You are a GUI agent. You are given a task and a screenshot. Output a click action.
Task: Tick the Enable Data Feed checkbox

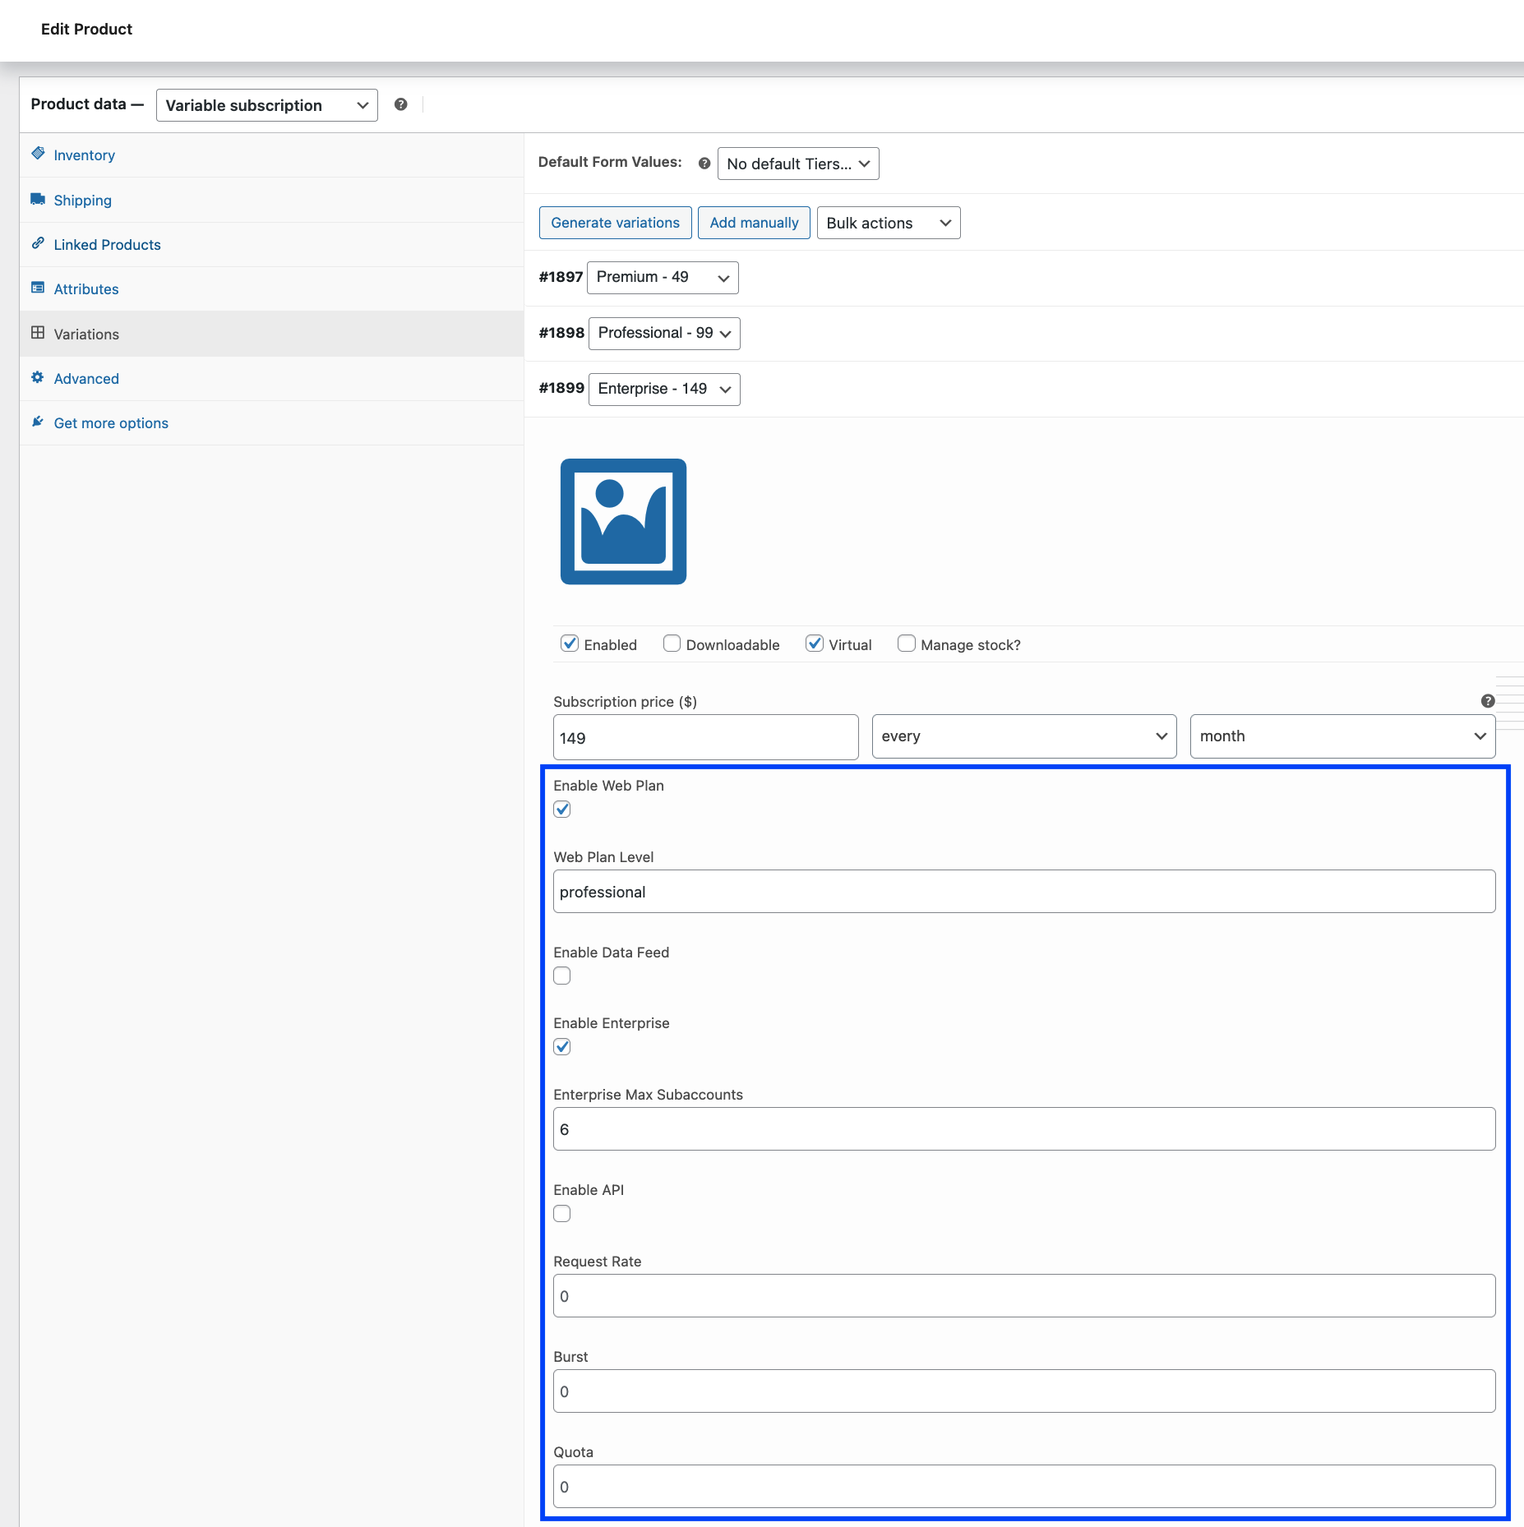[562, 976]
